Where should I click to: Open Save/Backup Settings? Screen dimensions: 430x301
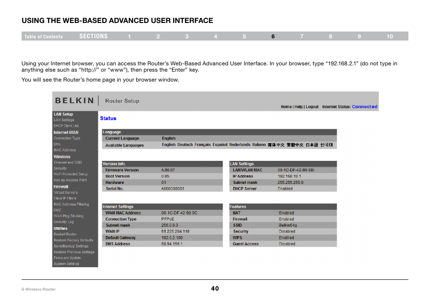pos(71,246)
